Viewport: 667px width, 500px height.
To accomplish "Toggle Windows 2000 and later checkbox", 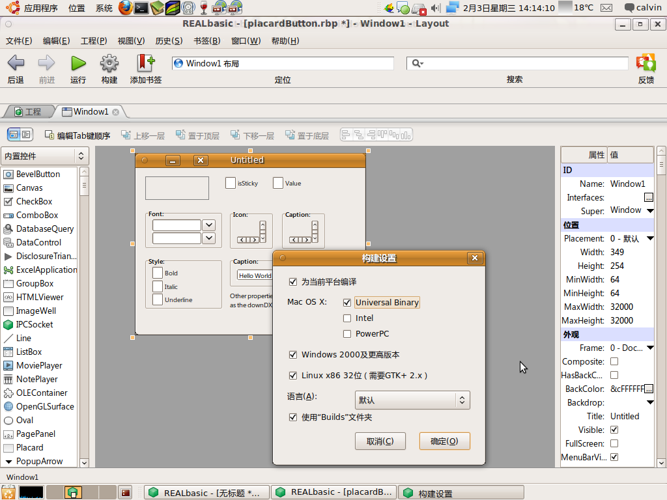I will tap(292, 355).
